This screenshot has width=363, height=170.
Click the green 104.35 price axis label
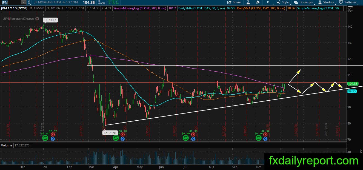coord(352,84)
